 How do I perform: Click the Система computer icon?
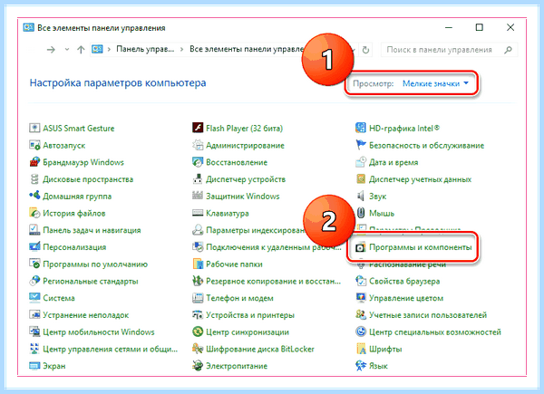[34, 298]
